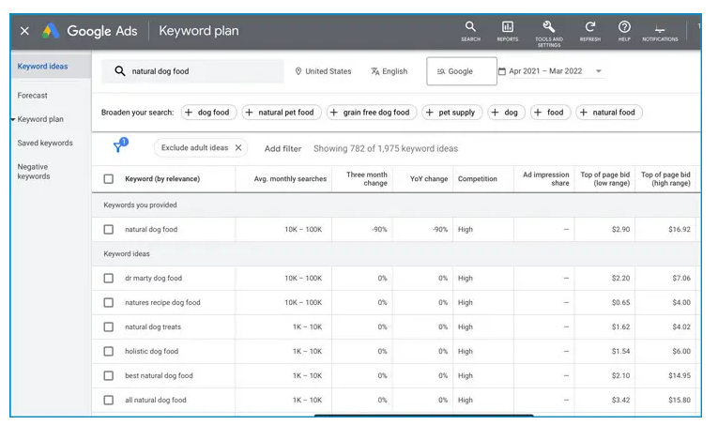This screenshot has width=718, height=425.
Task: Go to Forecast in the sidebar
Action: click(x=32, y=96)
